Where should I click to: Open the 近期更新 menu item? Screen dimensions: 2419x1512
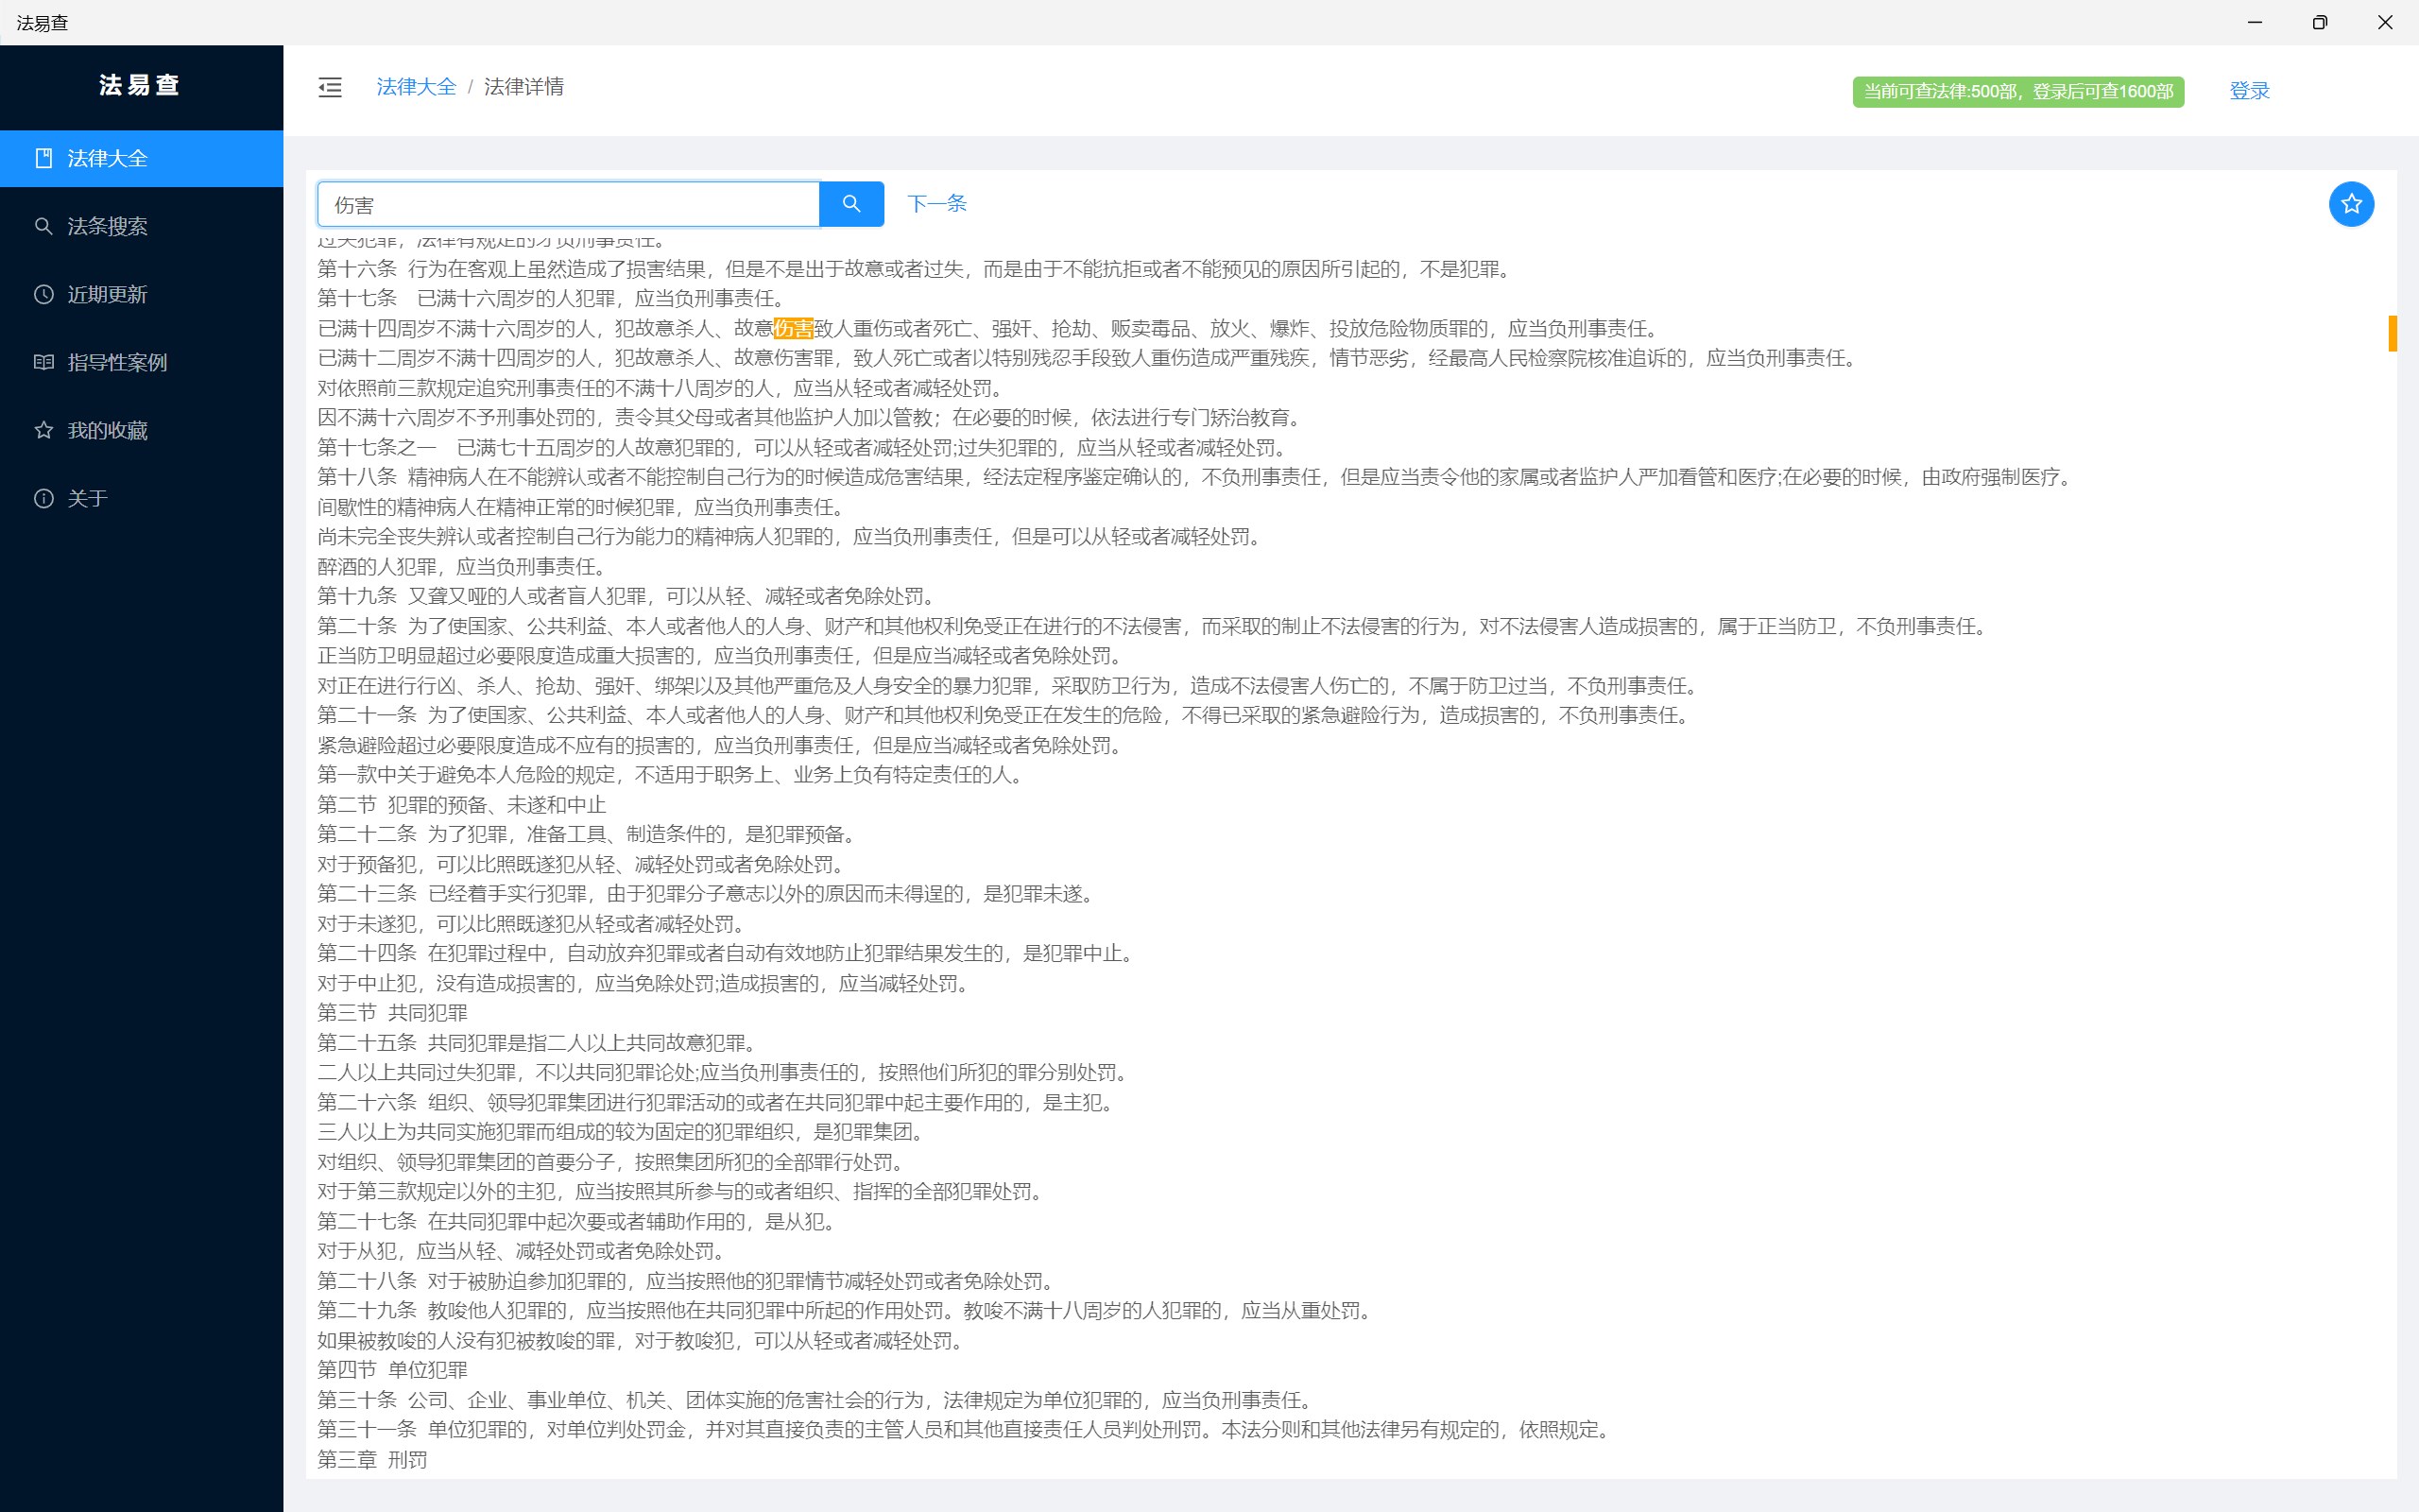(107, 294)
